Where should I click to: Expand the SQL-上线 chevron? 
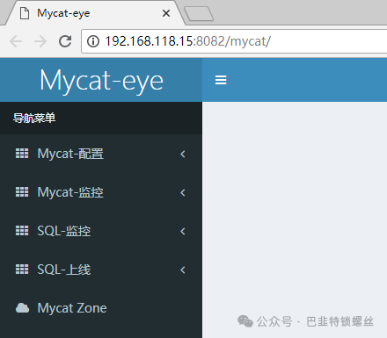click(x=183, y=270)
